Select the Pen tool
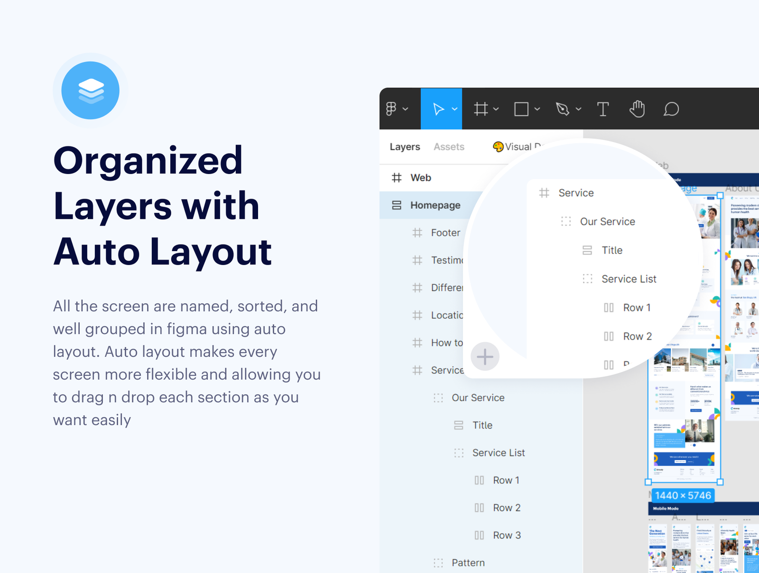 pos(562,109)
